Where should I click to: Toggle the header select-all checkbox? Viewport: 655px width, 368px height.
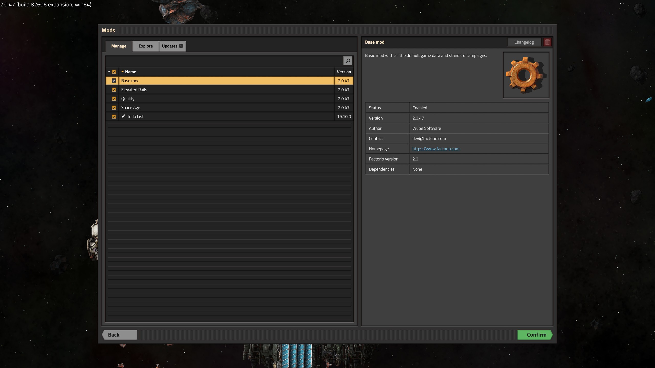tap(114, 72)
